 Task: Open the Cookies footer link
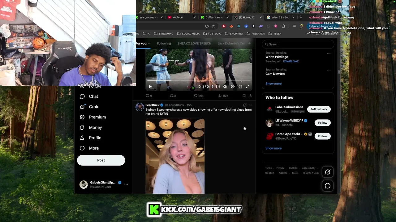point(293,168)
